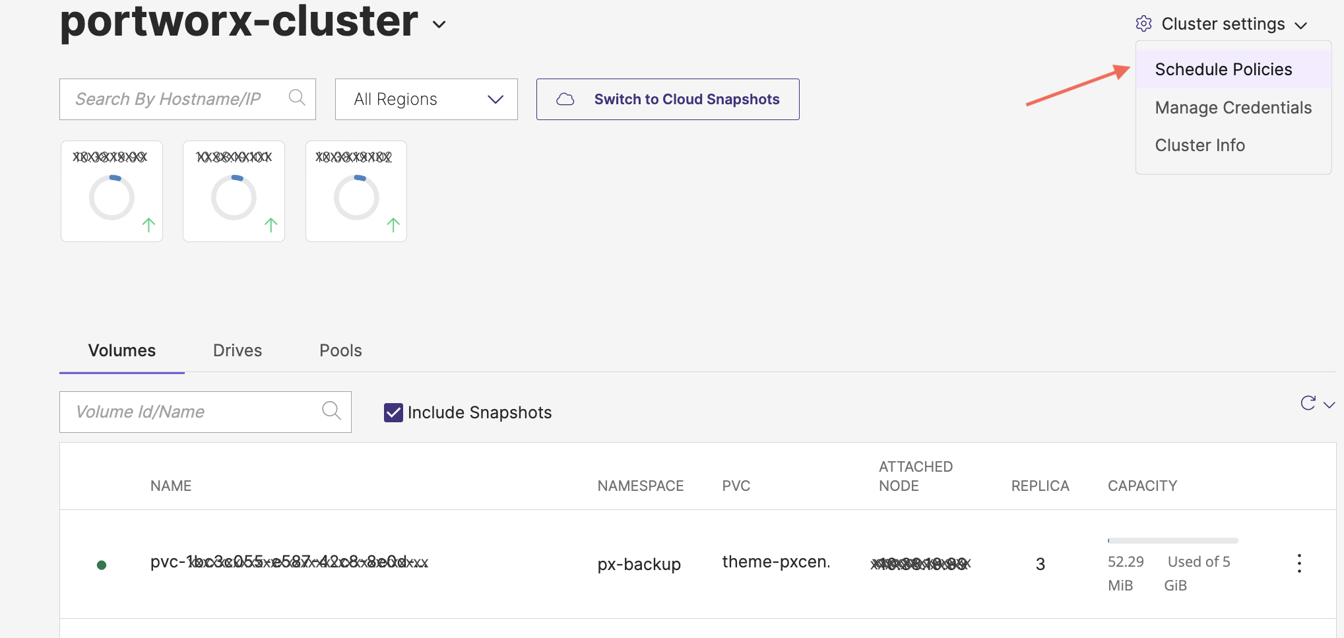Click green up arrow on first node card
Screen dimensions: 1344x638
[x=148, y=226]
